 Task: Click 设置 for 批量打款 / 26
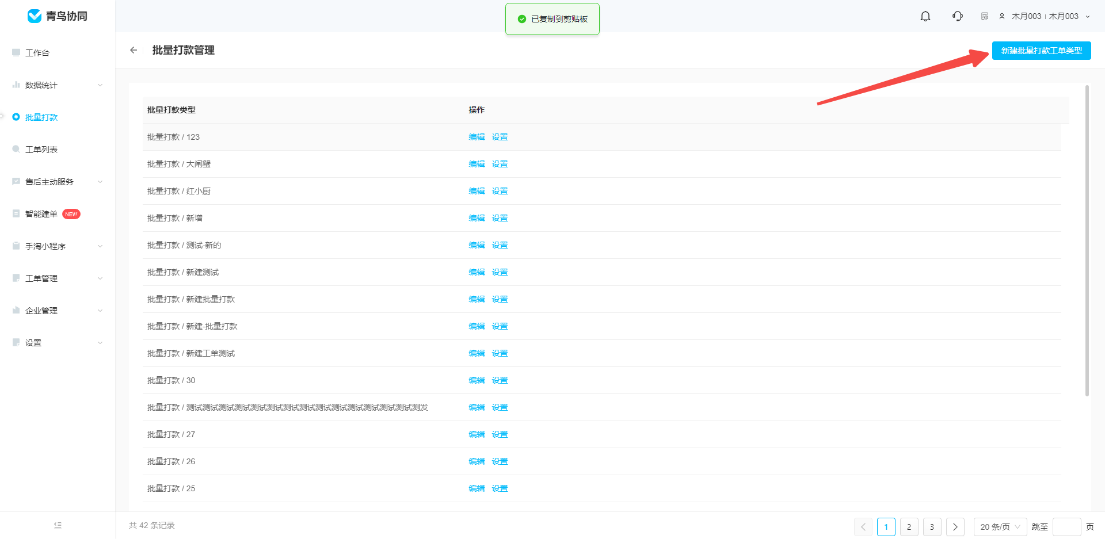(500, 461)
